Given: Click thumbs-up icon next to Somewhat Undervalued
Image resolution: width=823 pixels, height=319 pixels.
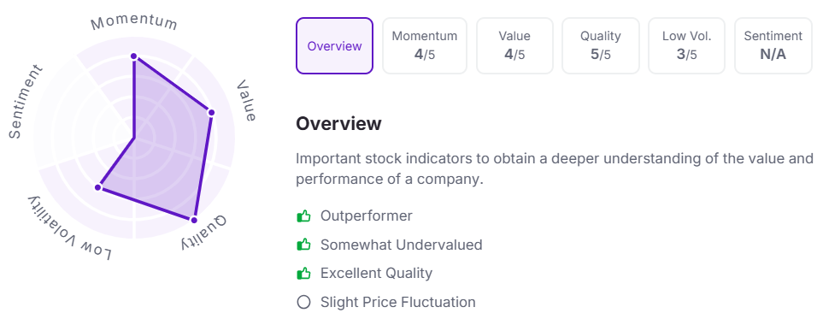Looking at the screenshot, I should click(303, 245).
